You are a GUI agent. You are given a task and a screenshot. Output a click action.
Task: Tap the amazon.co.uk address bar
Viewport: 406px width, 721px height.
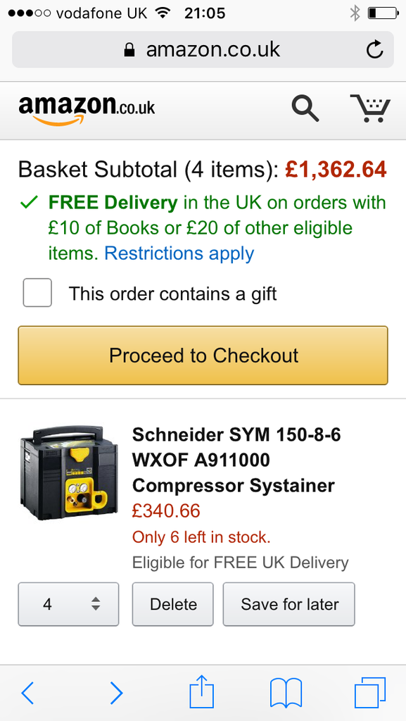pyautogui.click(x=203, y=50)
